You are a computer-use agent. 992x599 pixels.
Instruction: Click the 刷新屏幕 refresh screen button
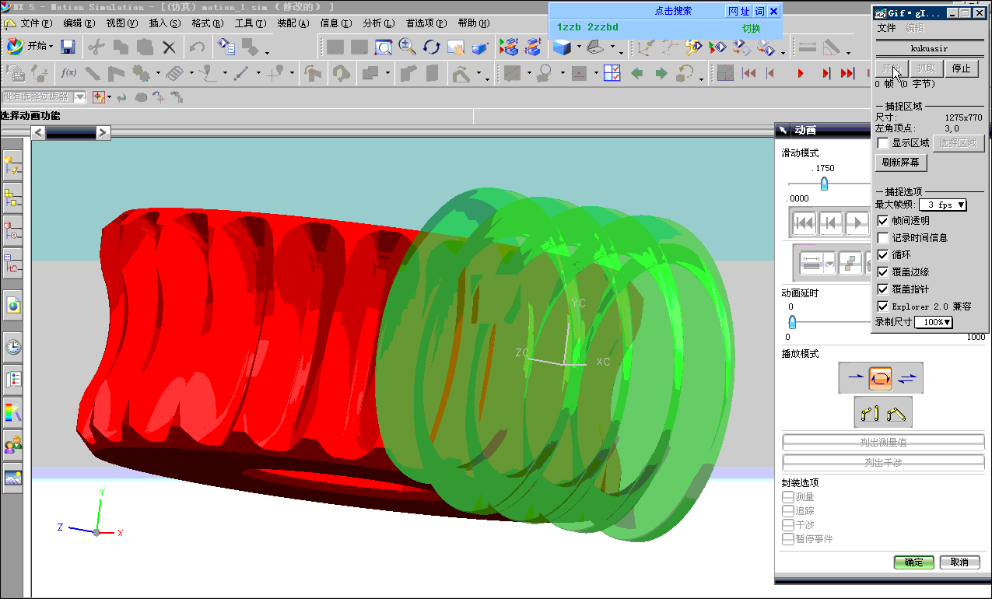tap(901, 163)
